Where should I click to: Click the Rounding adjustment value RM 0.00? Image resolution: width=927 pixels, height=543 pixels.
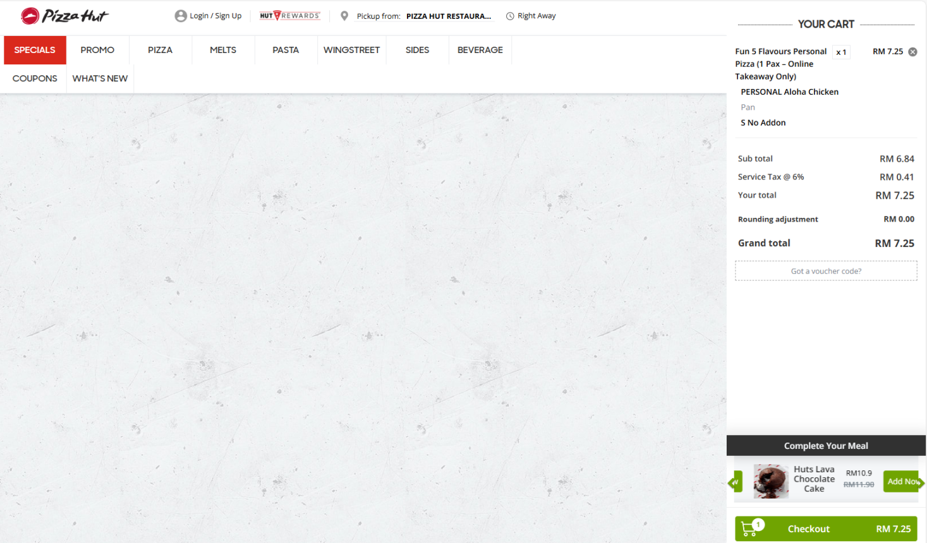click(x=899, y=219)
